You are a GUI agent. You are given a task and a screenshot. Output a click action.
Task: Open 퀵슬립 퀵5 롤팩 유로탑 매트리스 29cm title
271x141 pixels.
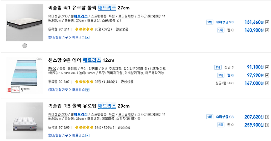89,106
